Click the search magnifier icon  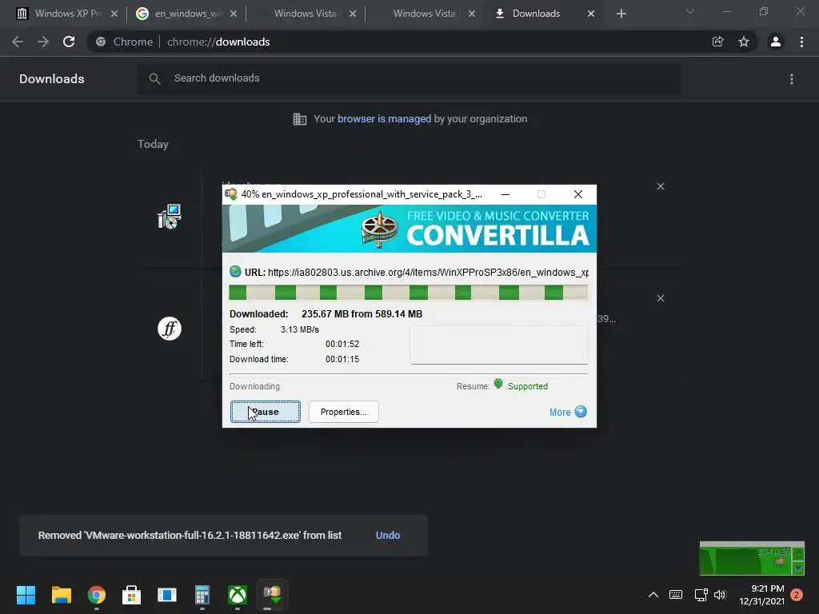(154, 79)
